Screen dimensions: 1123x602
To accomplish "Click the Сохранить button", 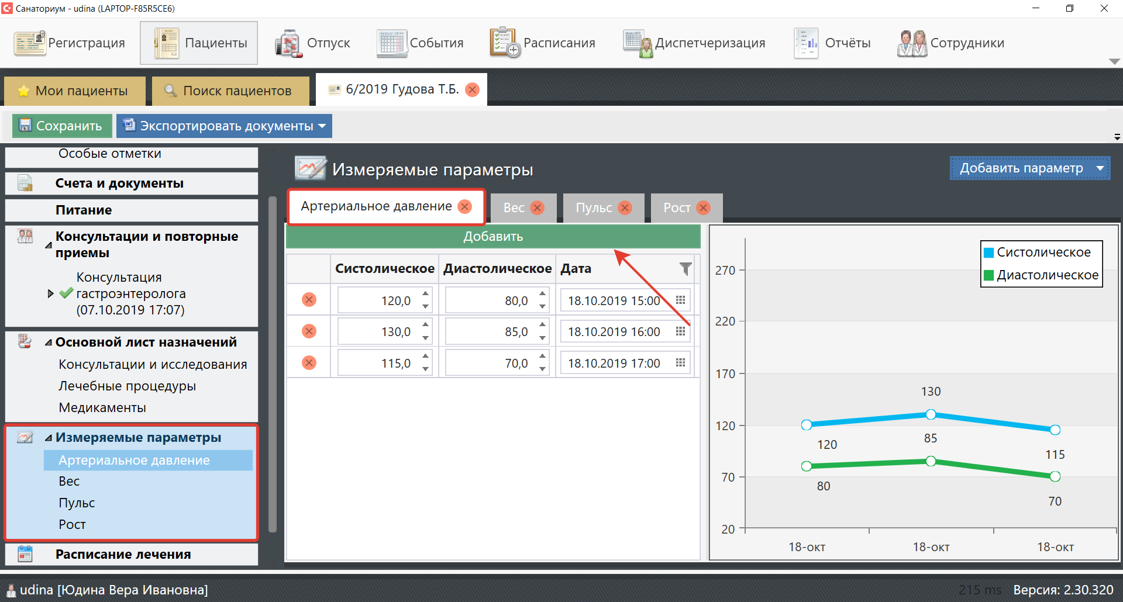I will [x=60, y=126].
